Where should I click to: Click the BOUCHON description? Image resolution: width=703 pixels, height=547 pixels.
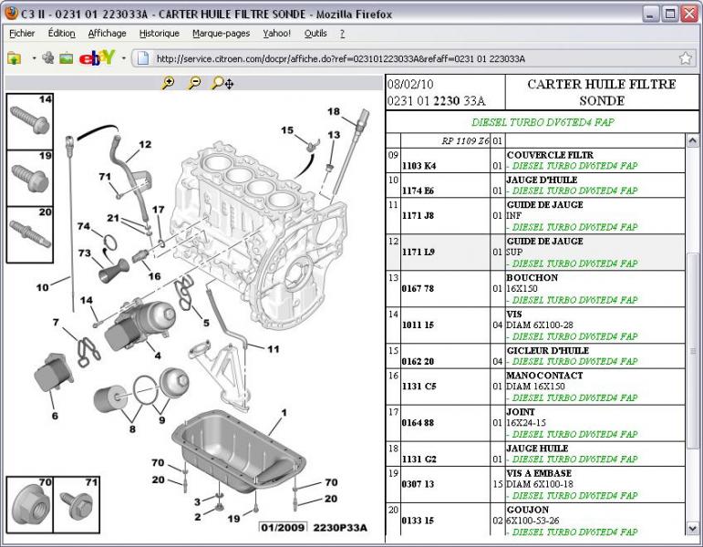click(532, 277)
